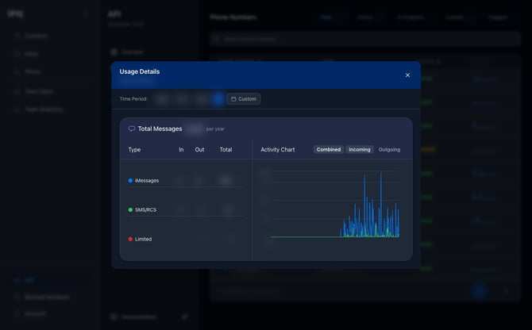Image resolution: width=532 pixels, height=330 pixels.
Task: Open the Account sidebar item
Action: pyautogui.click(x=36, y=313)
